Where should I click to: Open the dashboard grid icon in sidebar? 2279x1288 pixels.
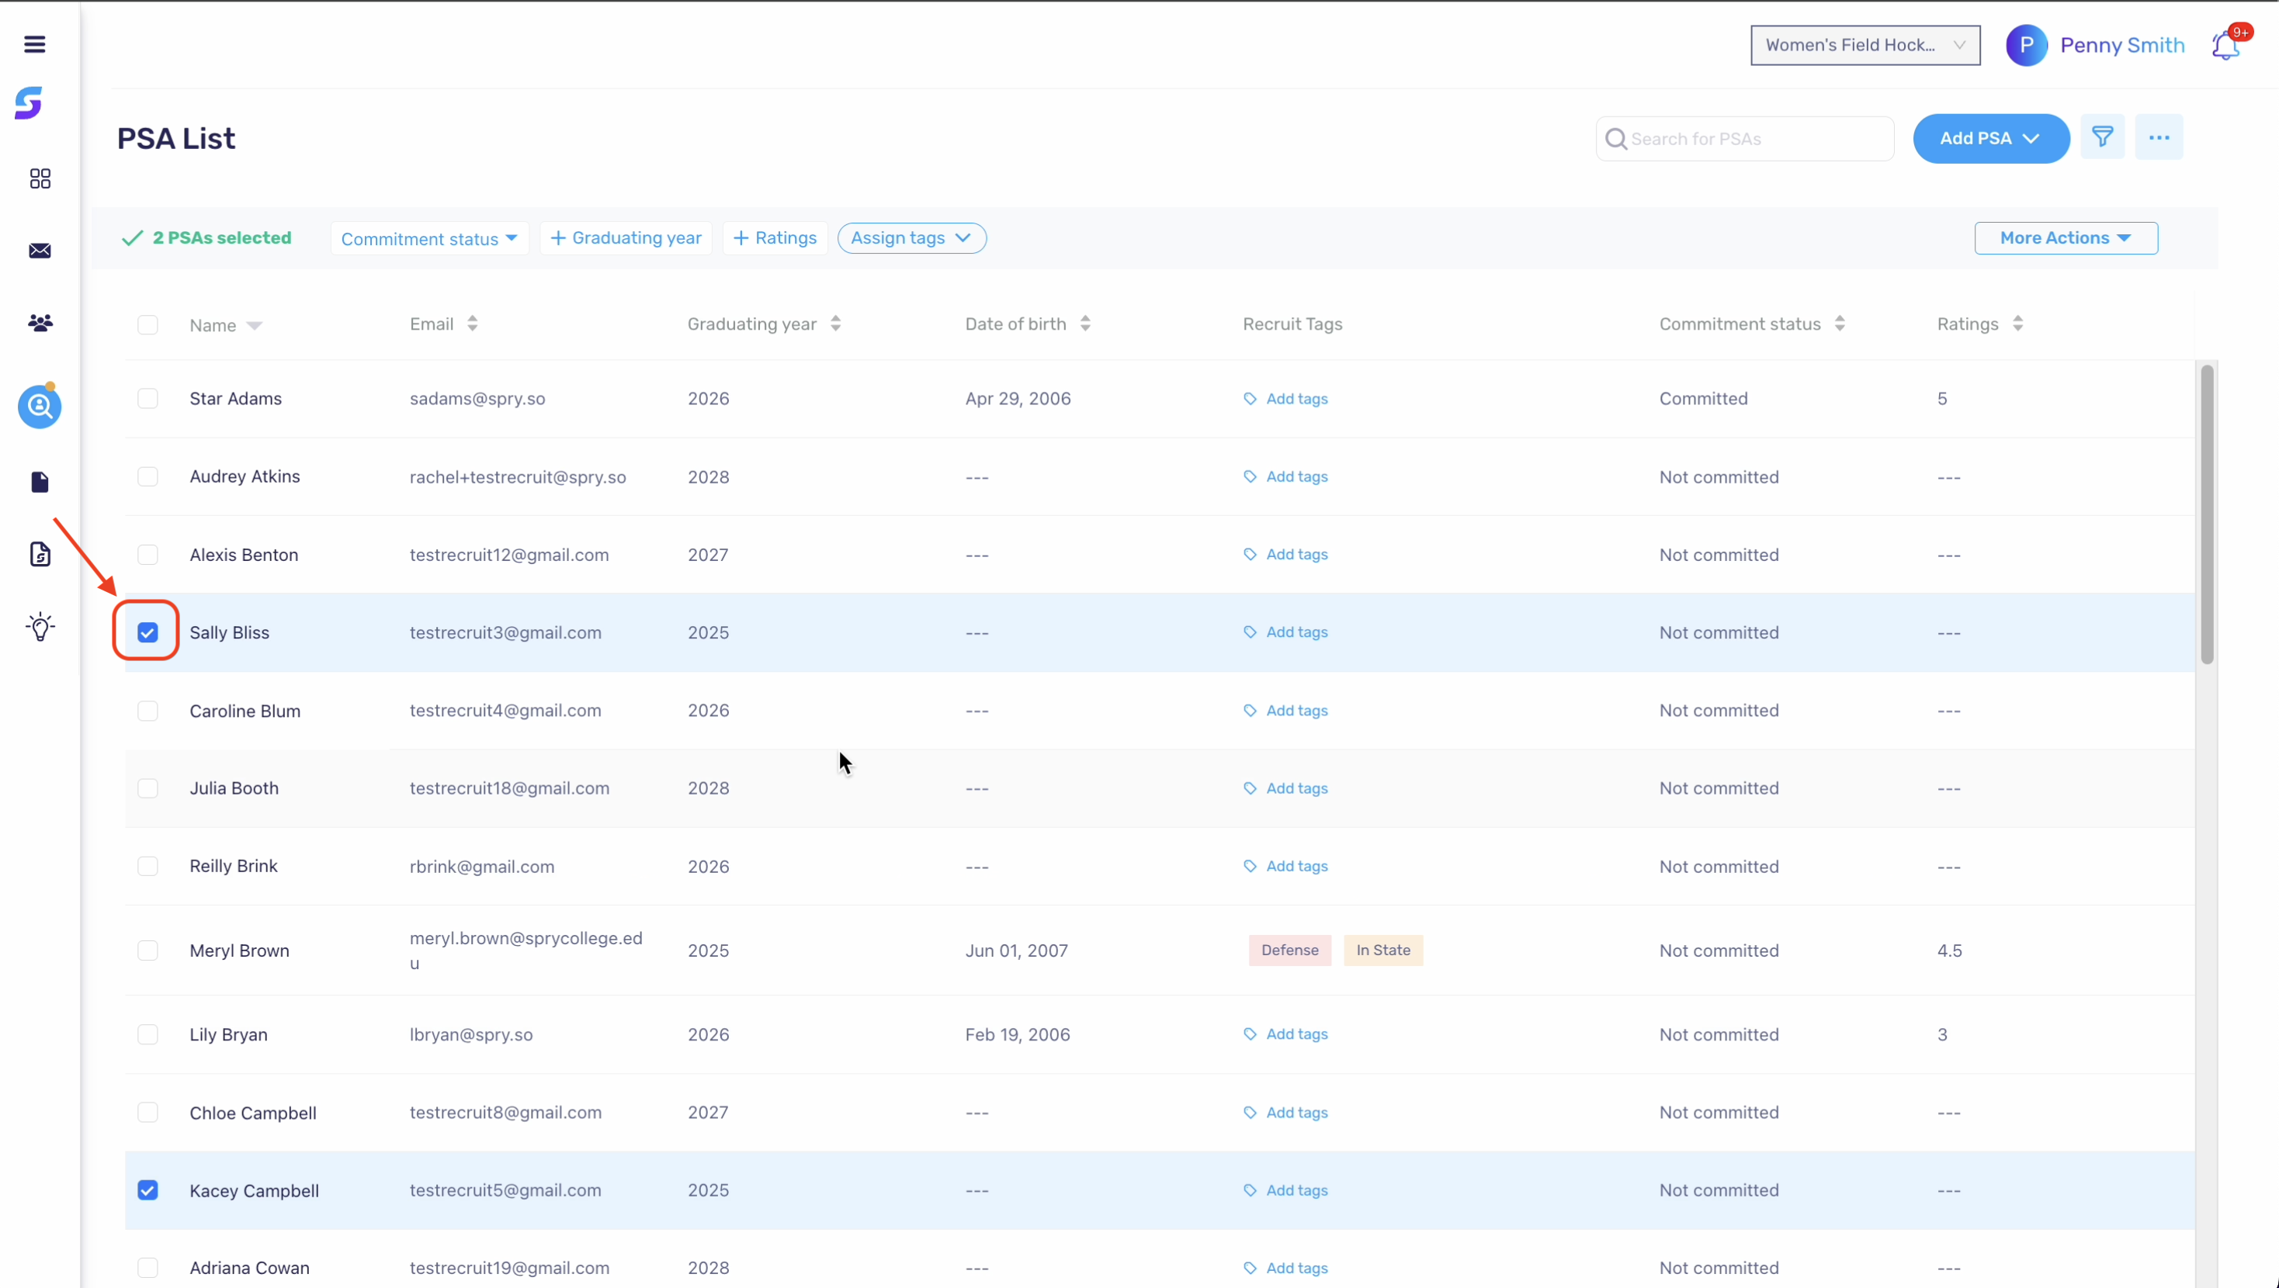coord(40,178)
